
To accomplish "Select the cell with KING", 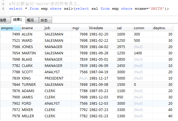I will pyautogui.click(x=32, y=78).
